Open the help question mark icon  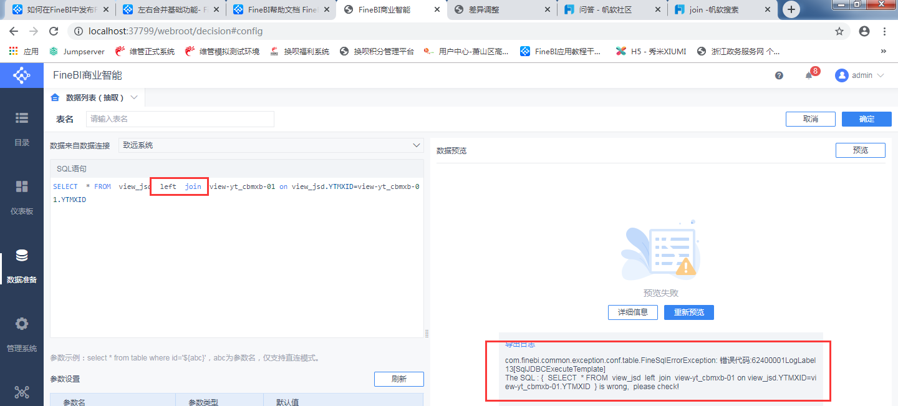click(x=779, y=75)
